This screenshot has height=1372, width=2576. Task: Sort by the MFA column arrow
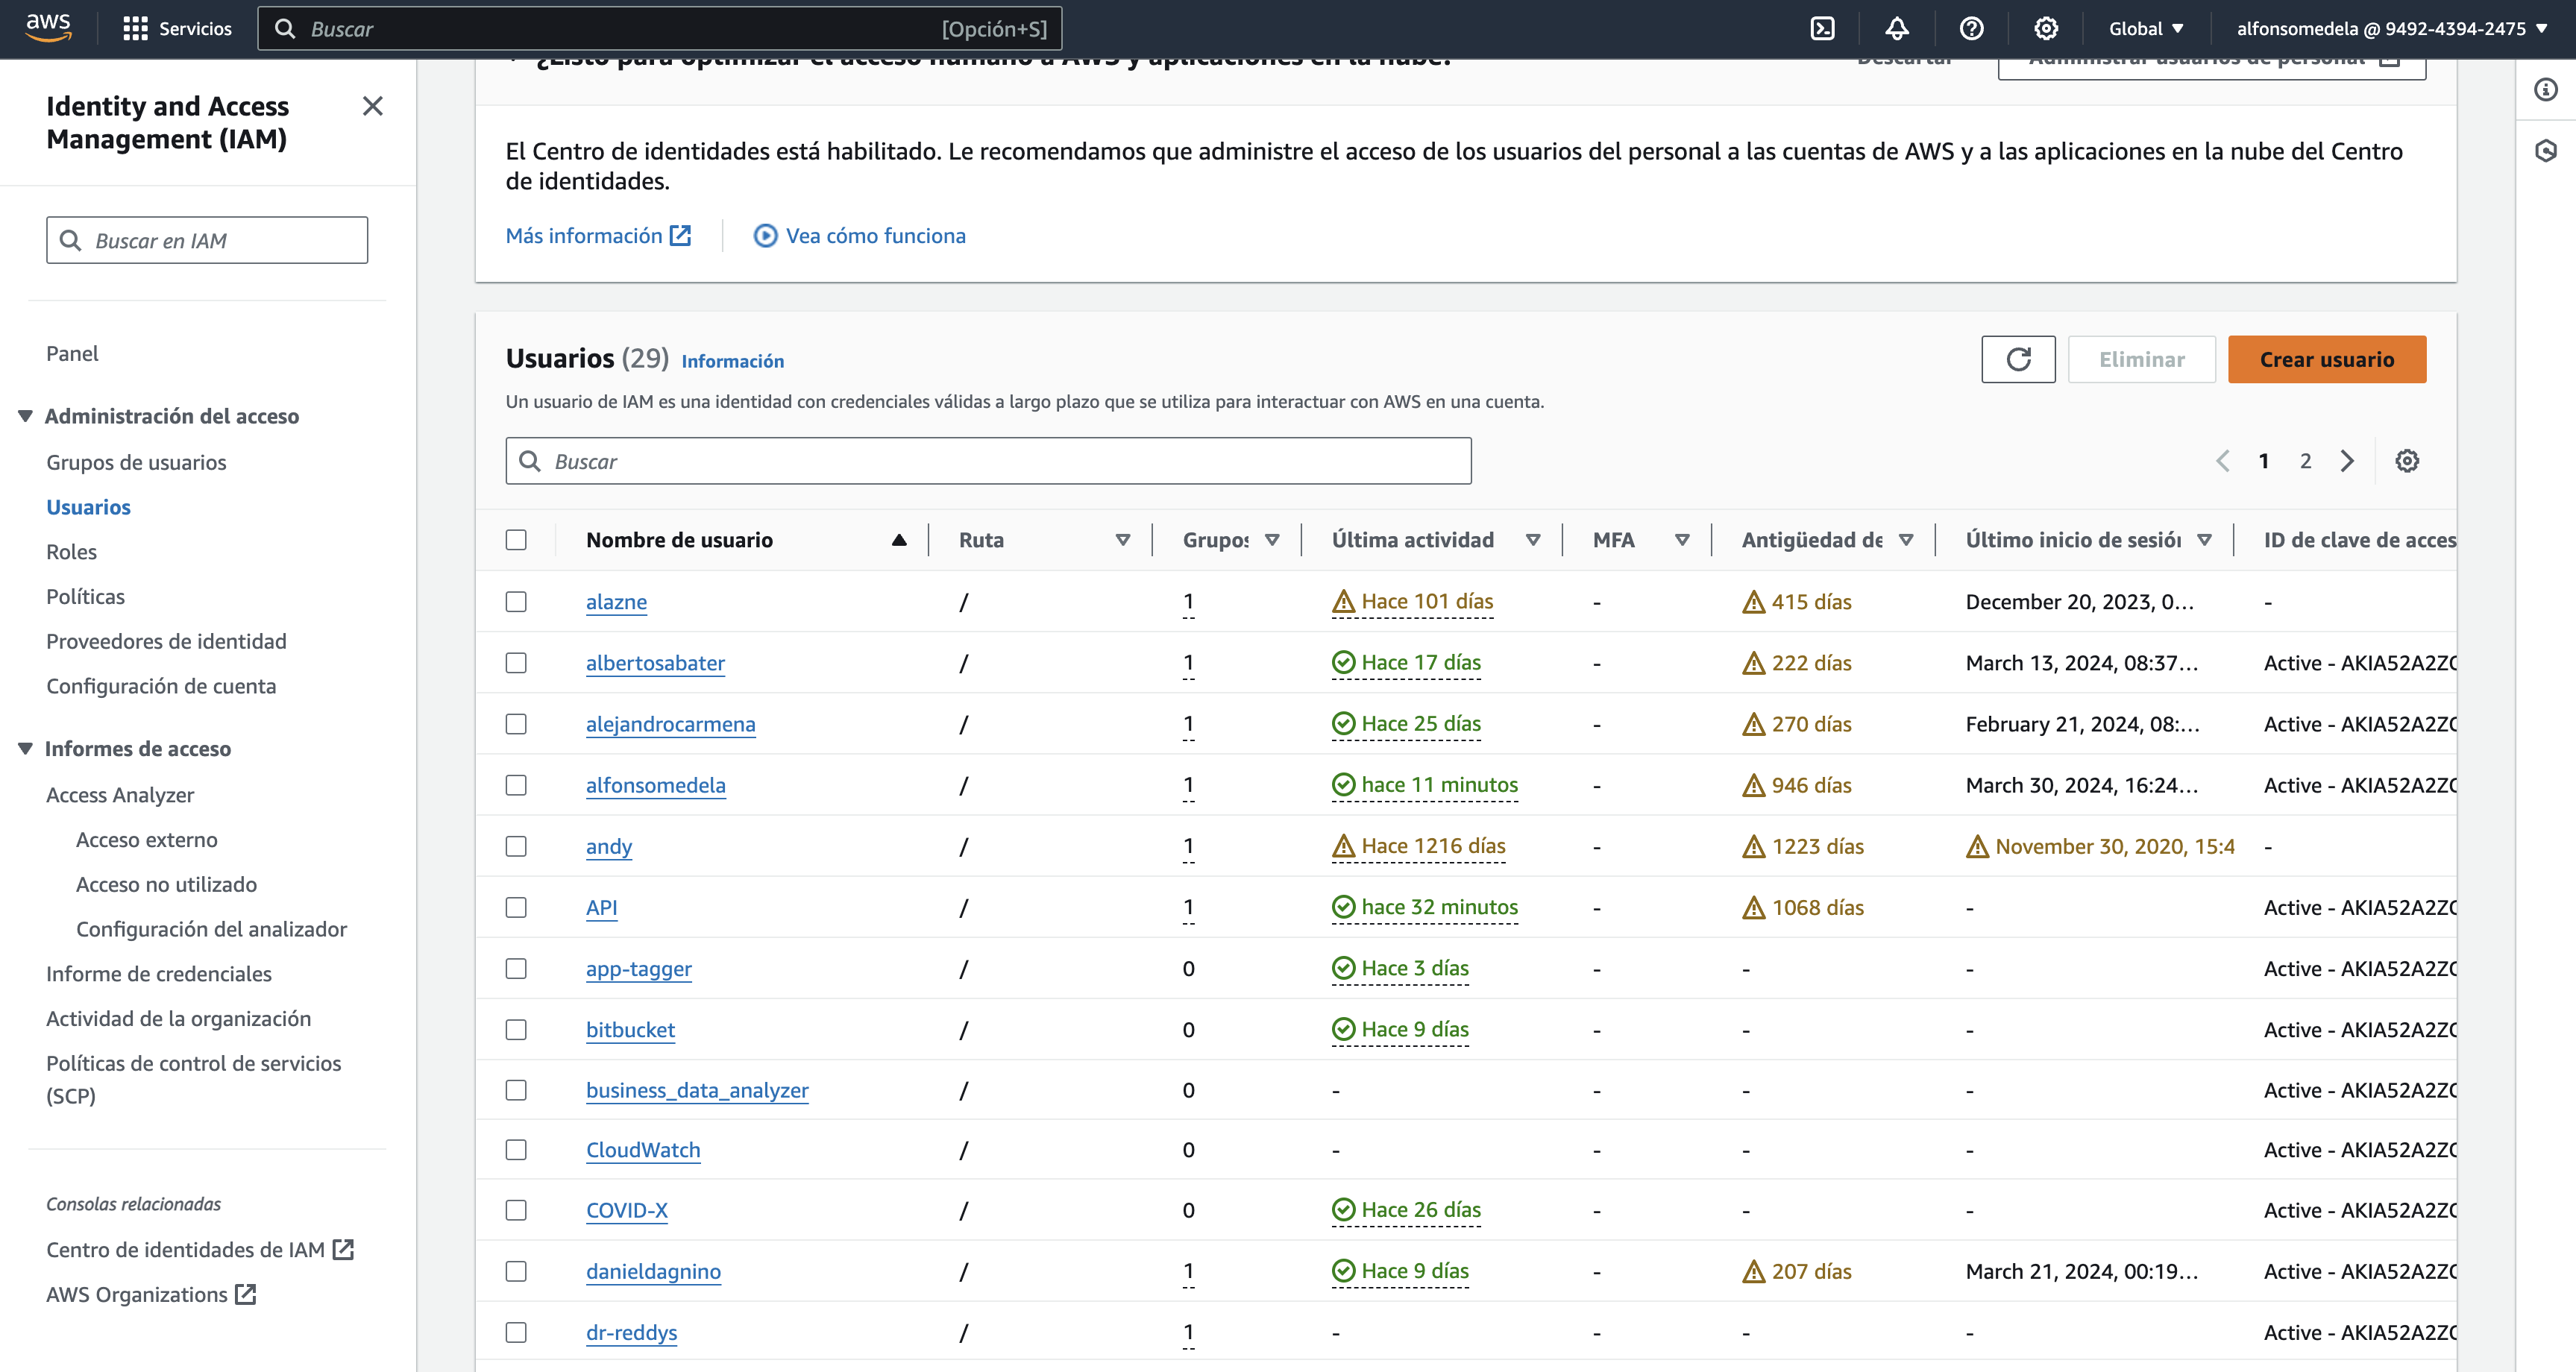(1682, 540)
